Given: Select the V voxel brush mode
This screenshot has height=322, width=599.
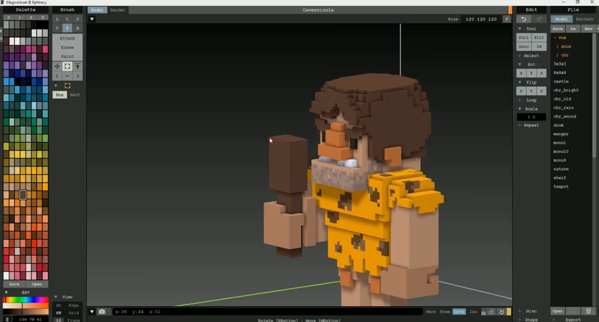Looking at the screenshot, I should (57, 28).
